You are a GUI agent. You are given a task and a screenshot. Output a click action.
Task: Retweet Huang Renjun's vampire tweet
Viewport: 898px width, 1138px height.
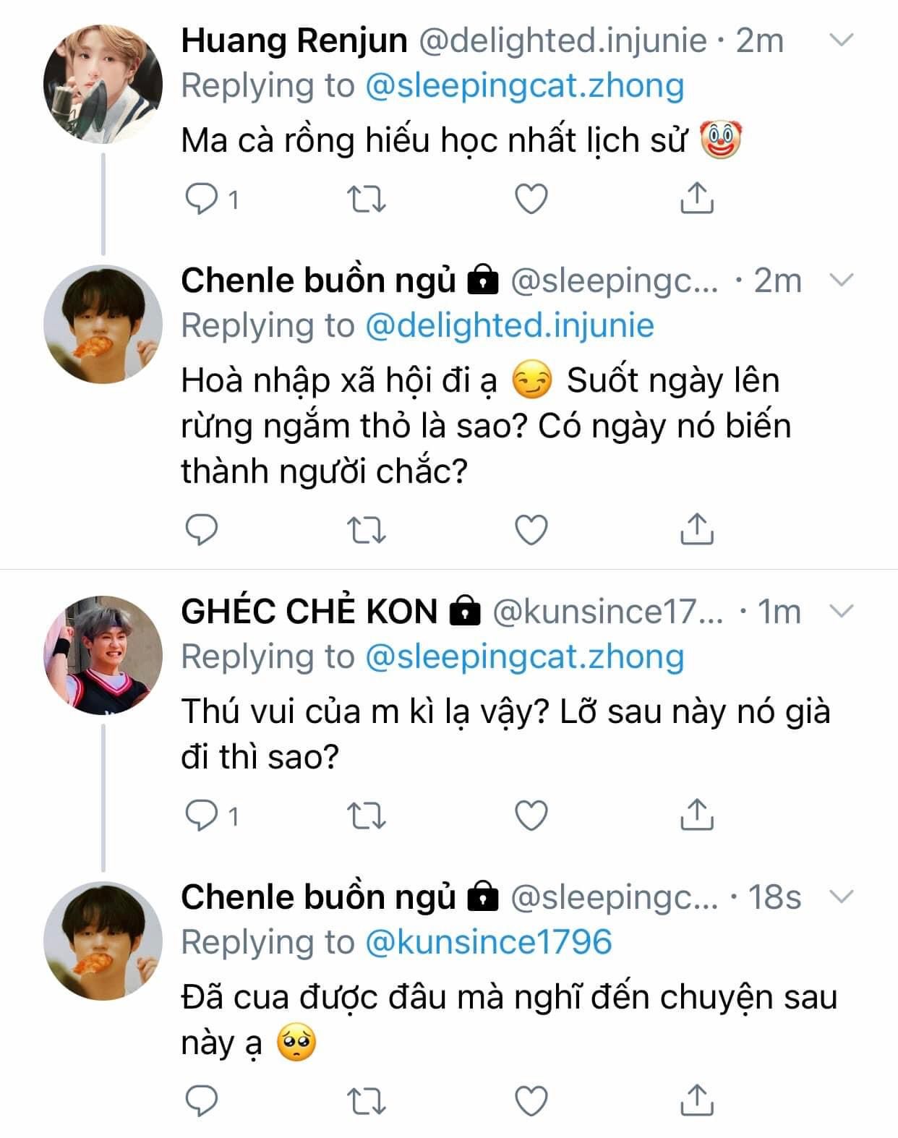[367, 199]
